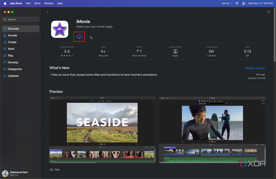Open the Apple menu

5,3
